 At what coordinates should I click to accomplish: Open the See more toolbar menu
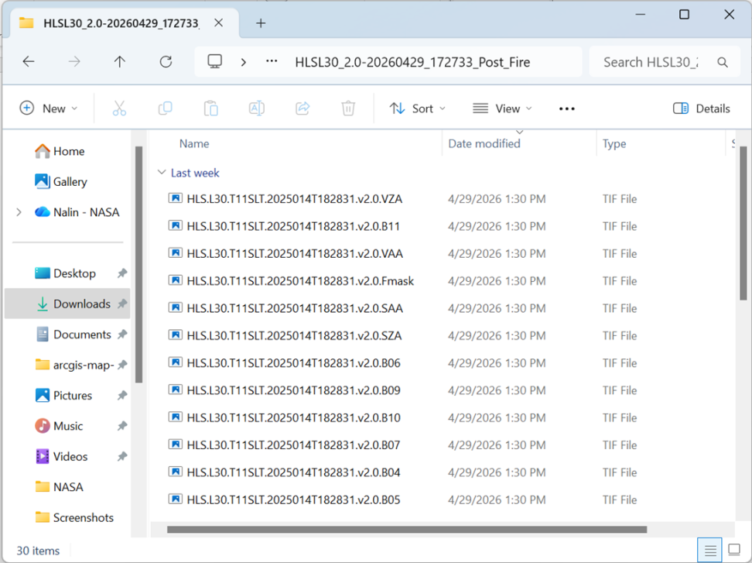(567, 109)
